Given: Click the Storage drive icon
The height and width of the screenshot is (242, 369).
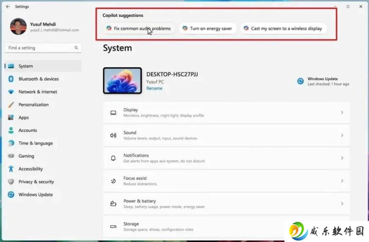Looking at the screenshot, I should [113, 226].
